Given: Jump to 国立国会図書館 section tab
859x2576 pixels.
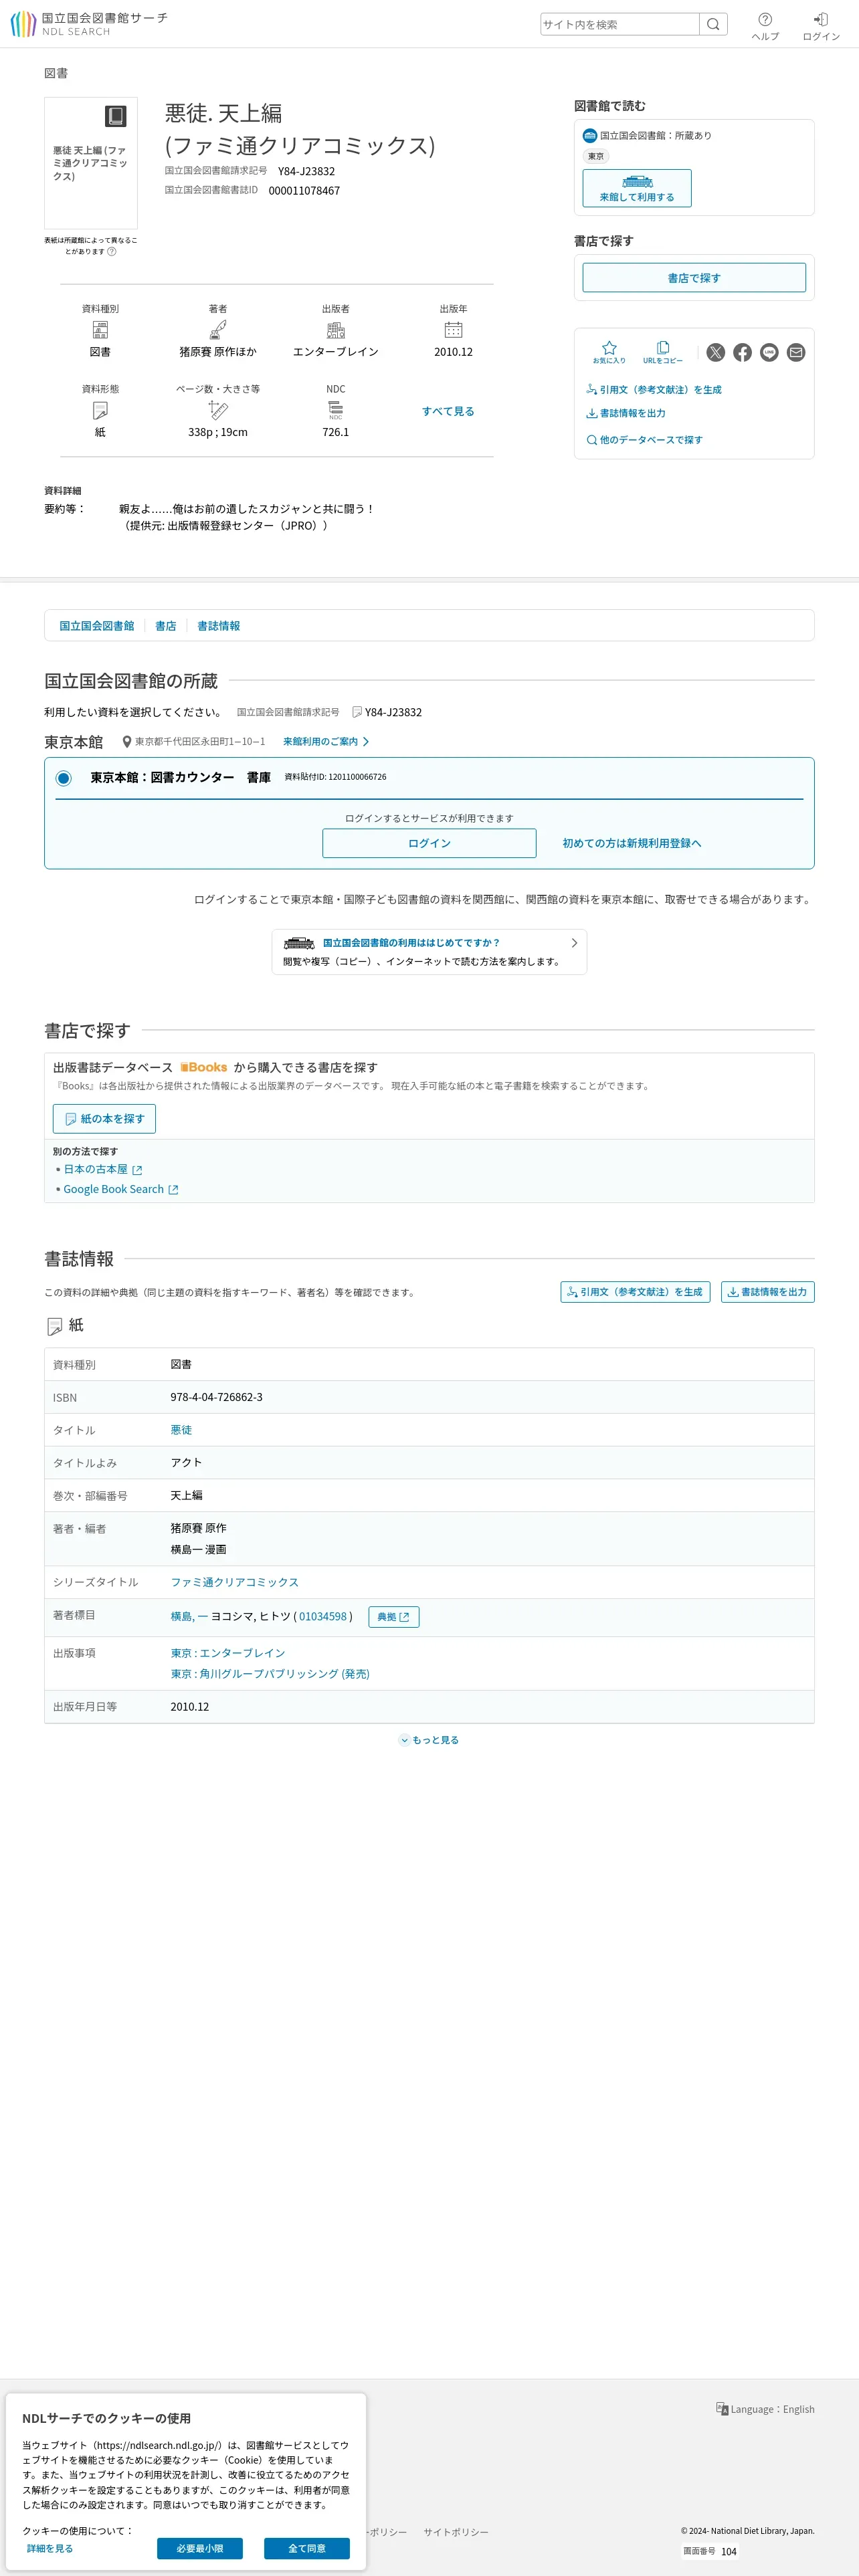Looking at the screenshot, I should pyautogui.click(x=97, y=626).
